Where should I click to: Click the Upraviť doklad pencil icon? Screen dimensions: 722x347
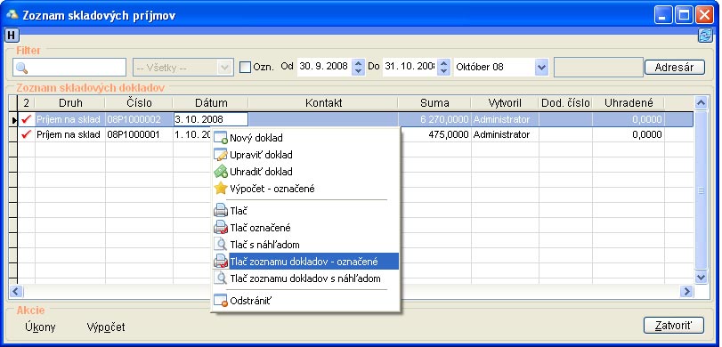pyautogui.click(x=221, y=155)
